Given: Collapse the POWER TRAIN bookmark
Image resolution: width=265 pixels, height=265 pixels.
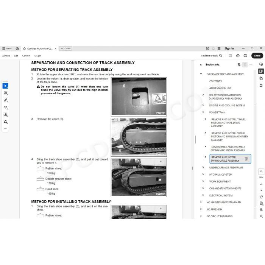Looking at the screenshot, I should point(203,112).
